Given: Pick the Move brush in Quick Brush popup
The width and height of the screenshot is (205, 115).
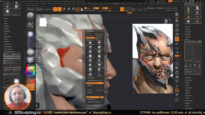Looking at the screenshot, I should click(x=90, y=48).
